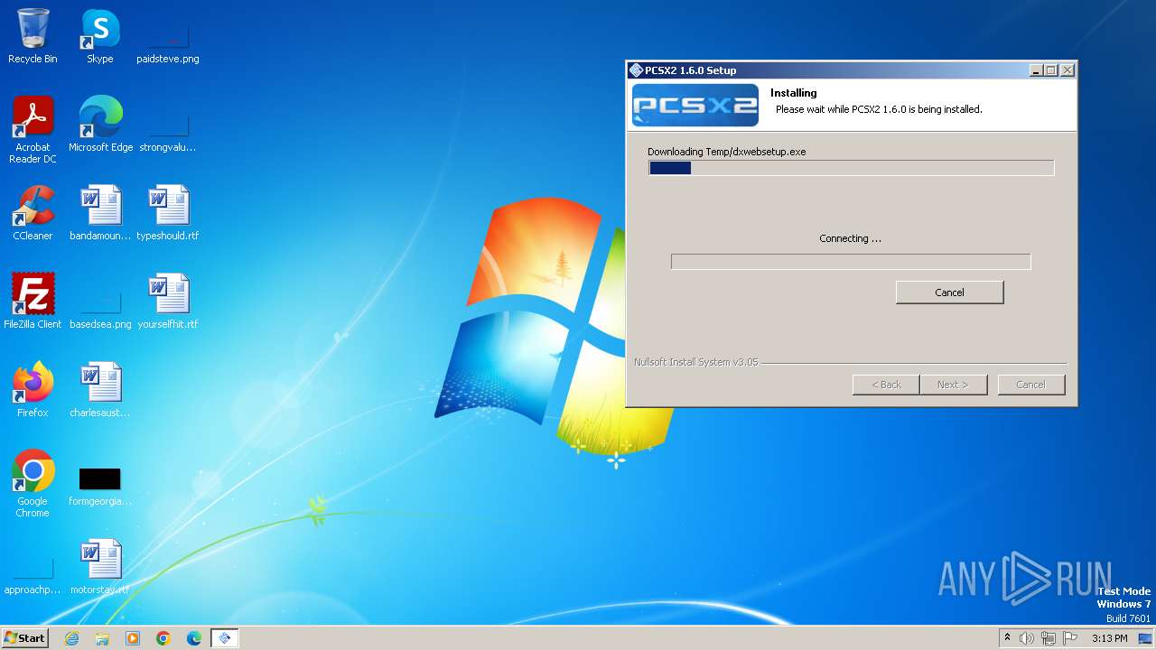Click the PCSX2 setup title icon
The height and width of the screenshot is (650, 1156).
636,70
